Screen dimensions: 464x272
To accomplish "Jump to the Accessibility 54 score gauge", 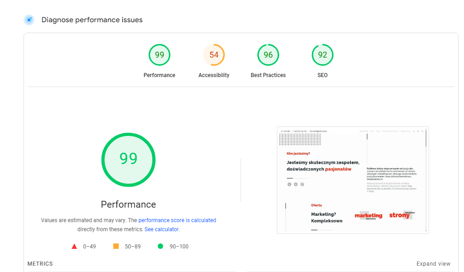I will click(214, 55).
